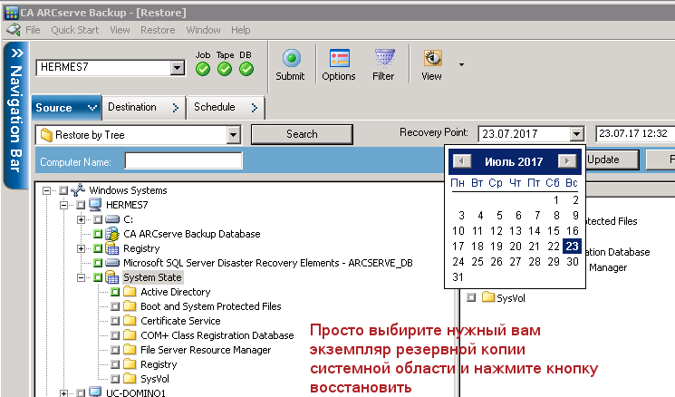Click the Submit job icon
Viewport: 675px width, 397px height.
point(292,58)
